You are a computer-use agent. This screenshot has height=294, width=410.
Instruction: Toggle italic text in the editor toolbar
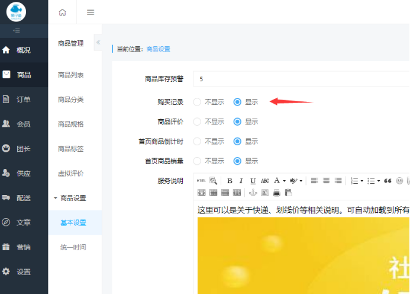[x=241, y=181]
